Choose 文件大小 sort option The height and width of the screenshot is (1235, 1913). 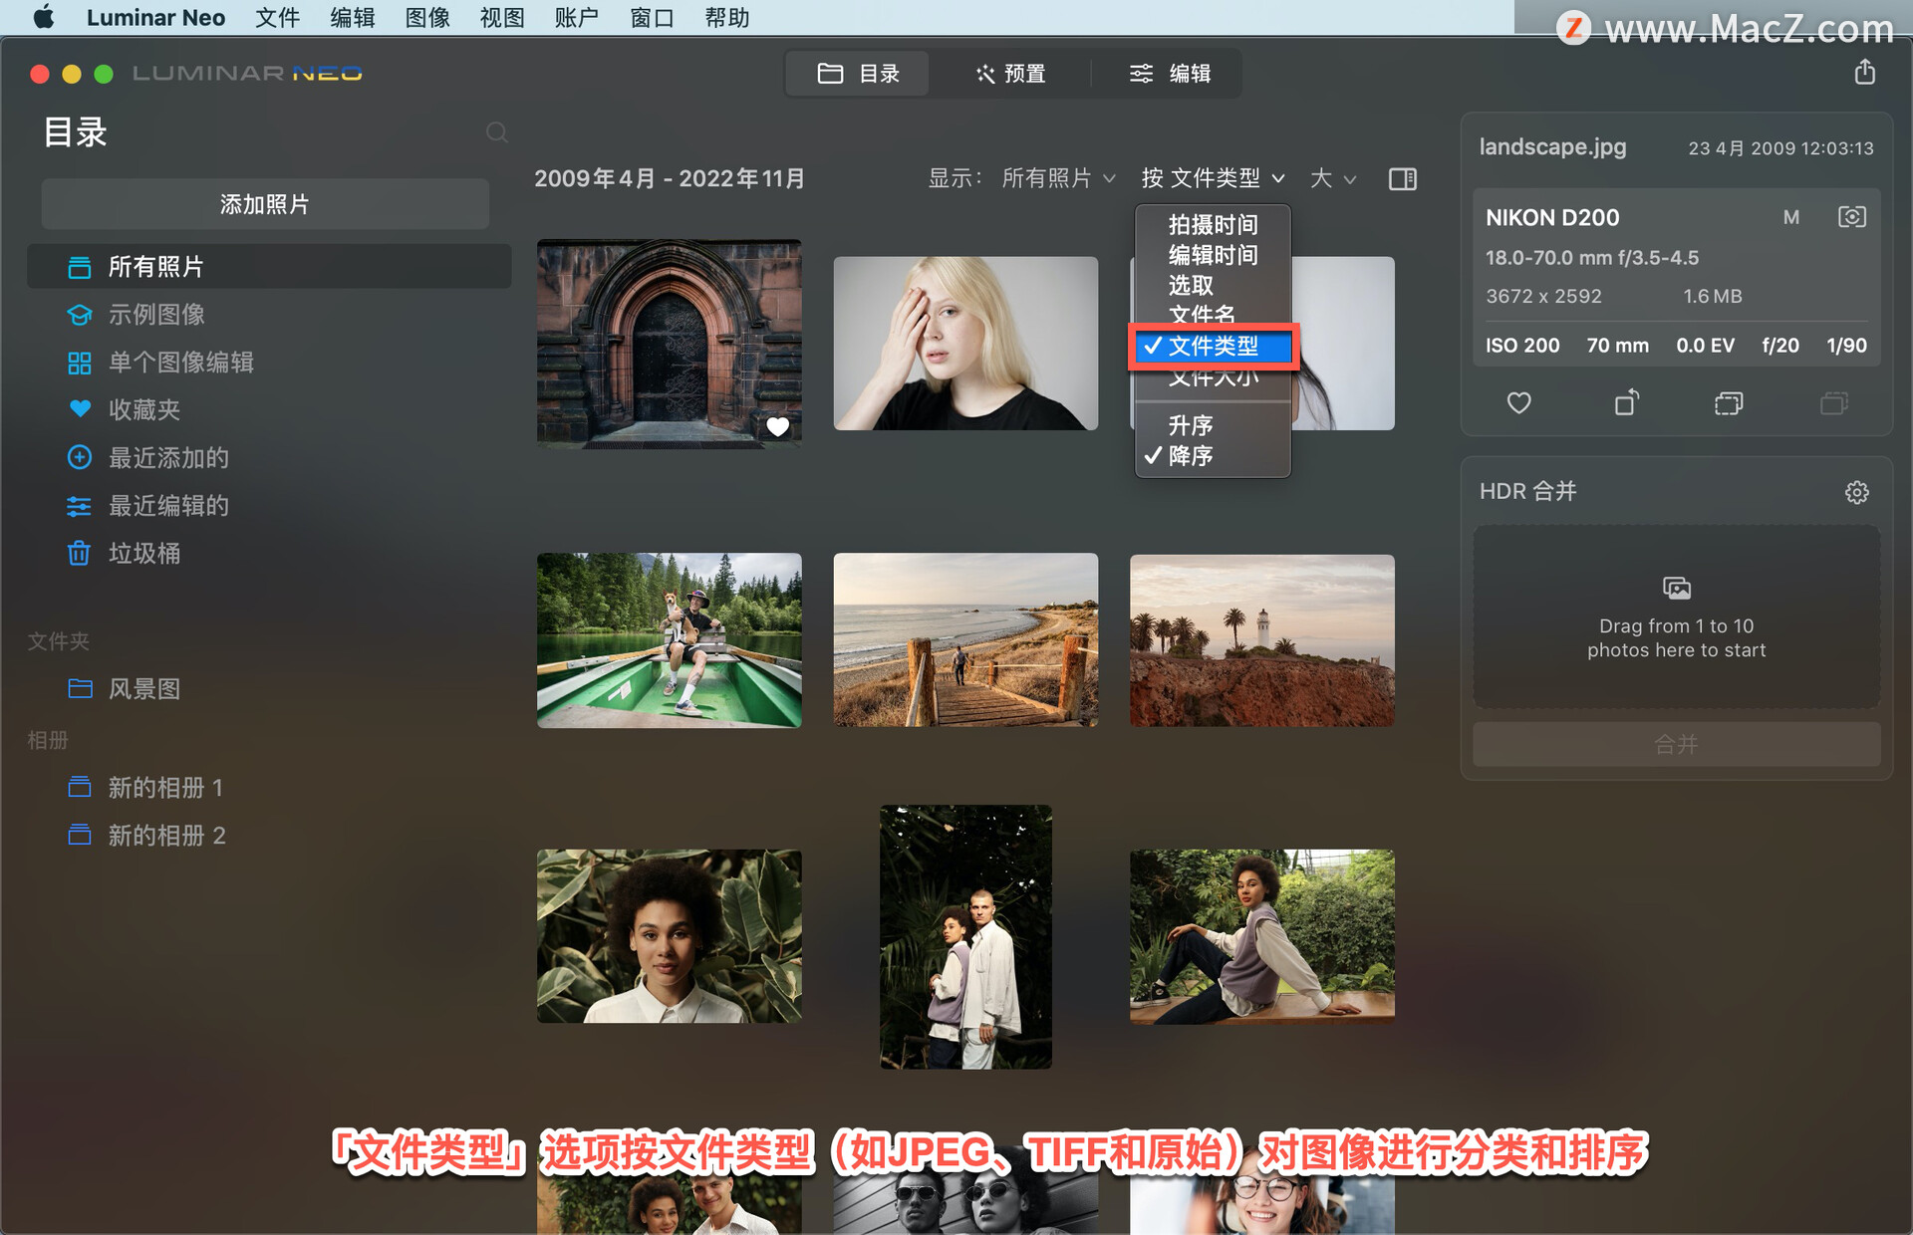(x=1213, y=378)
